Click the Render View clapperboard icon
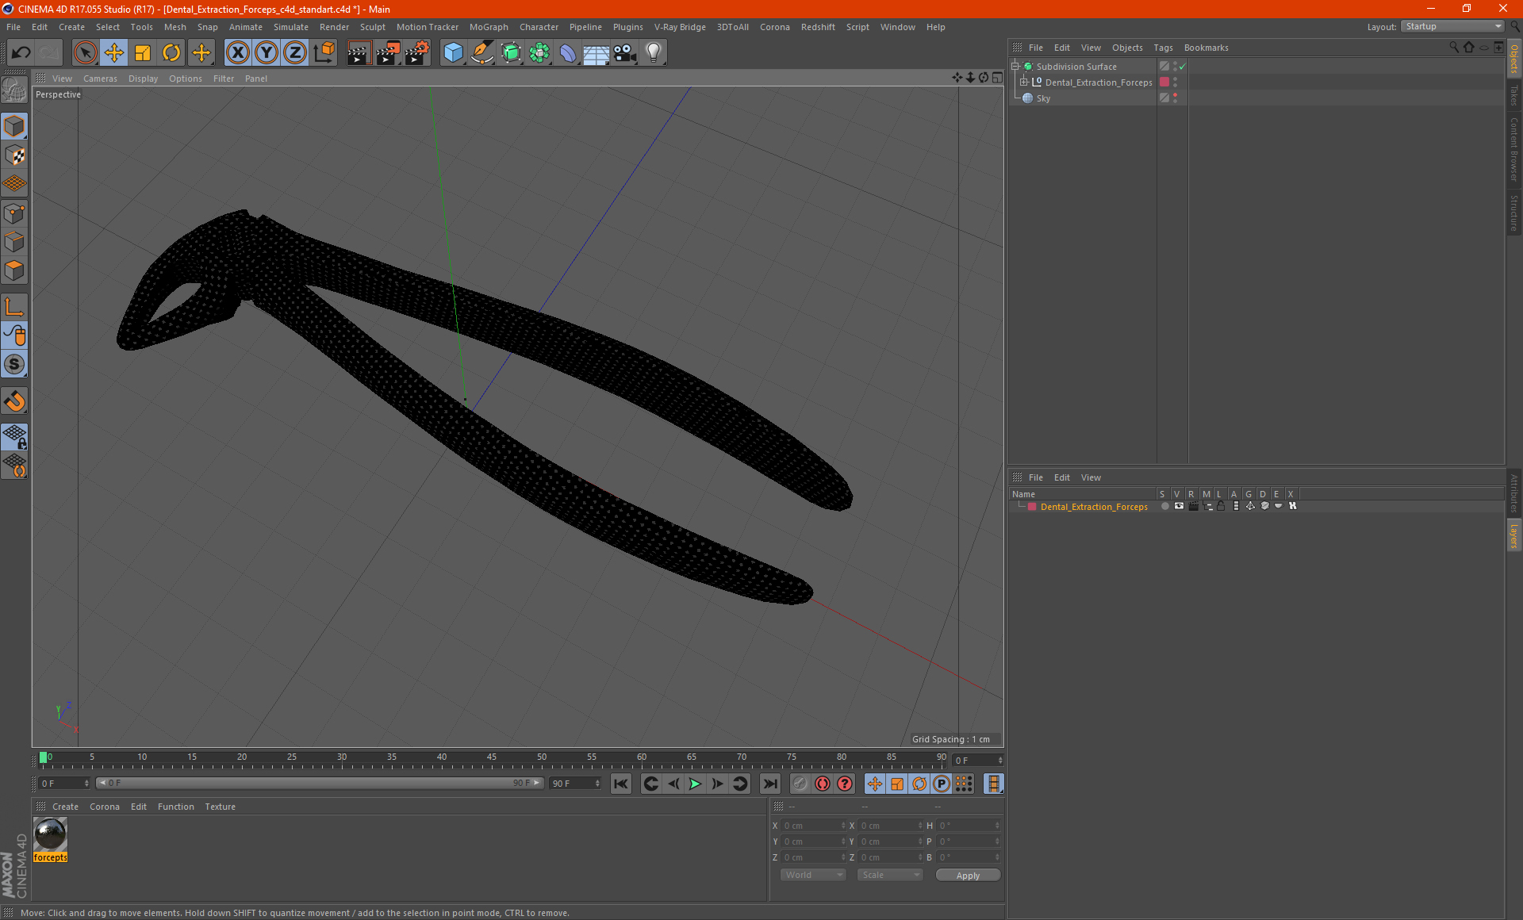This screenshot has height=920, width=1523. [x=359, y=52]
